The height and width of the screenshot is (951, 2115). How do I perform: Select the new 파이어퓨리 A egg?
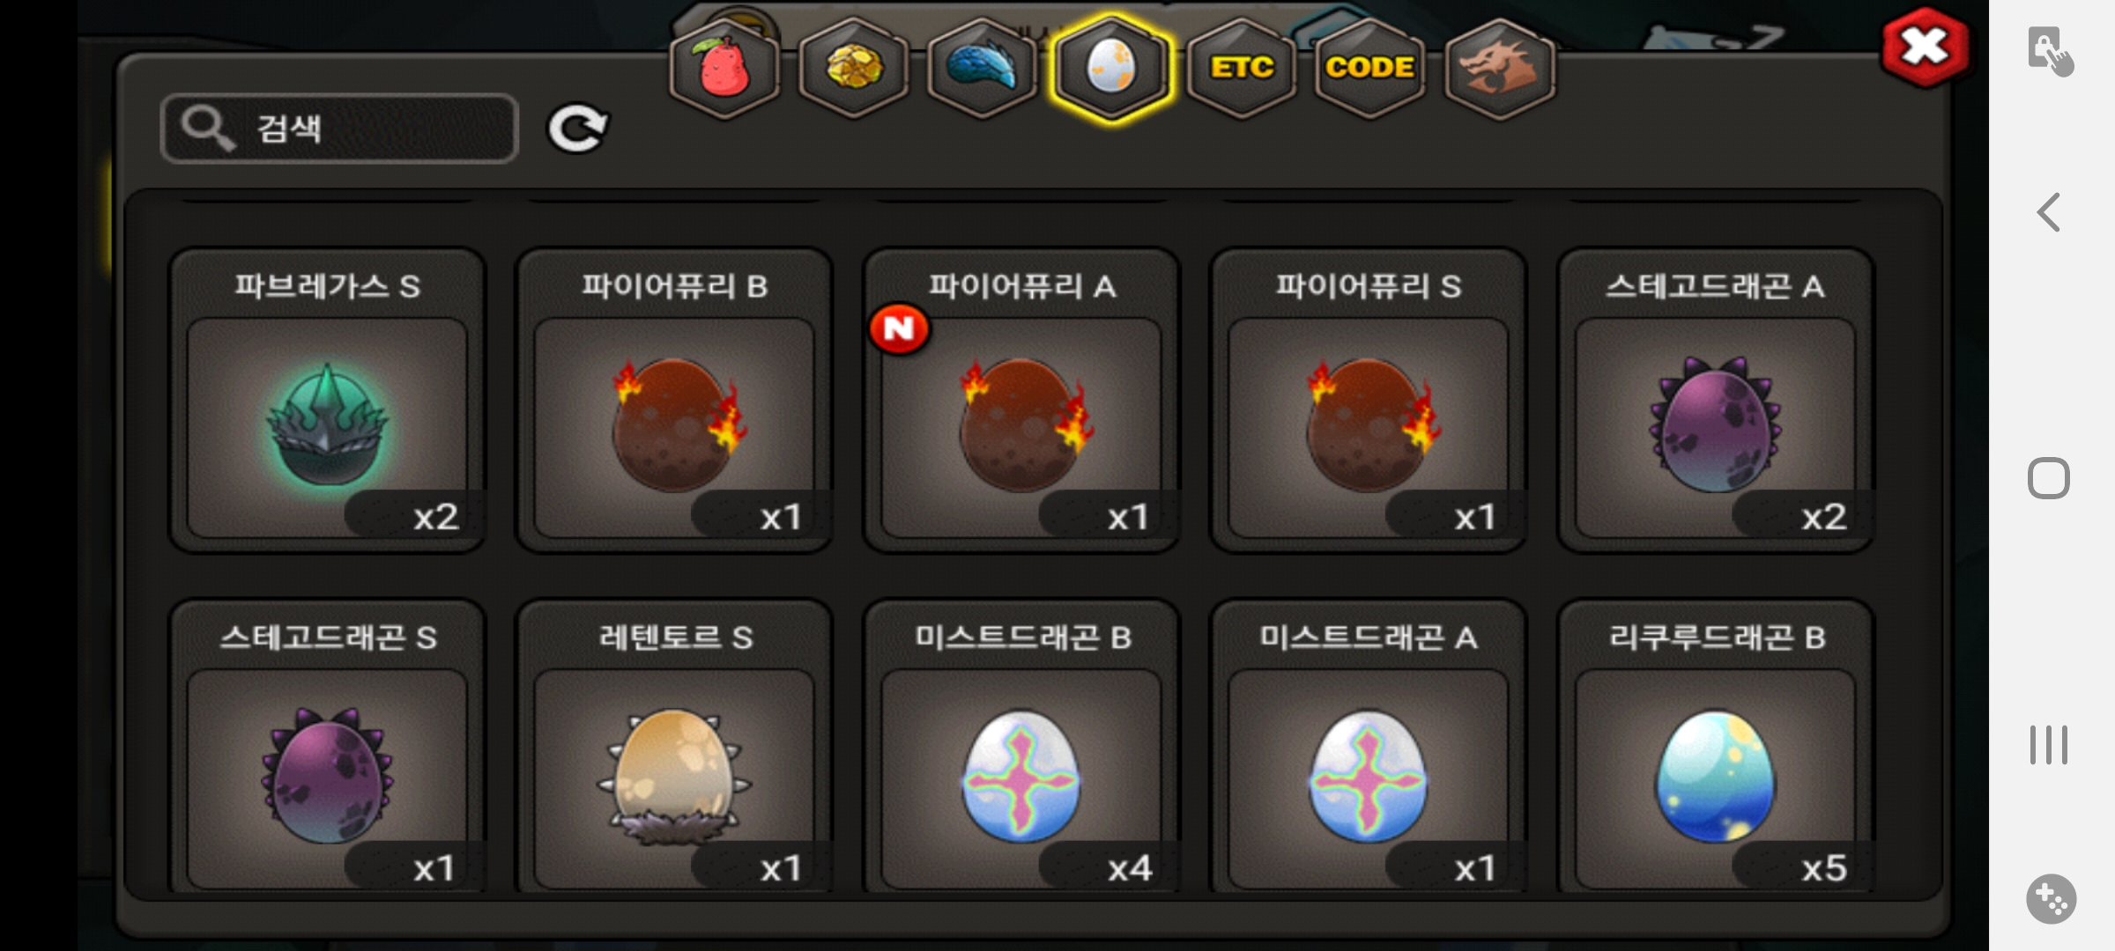coord(1021,401)
